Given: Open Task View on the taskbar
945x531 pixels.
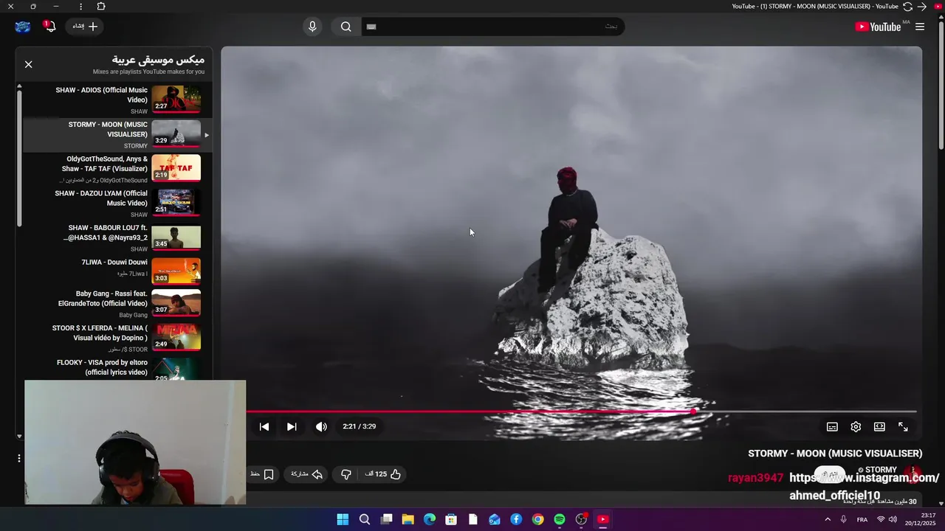Looking at the screenshot, I should 386,519.
